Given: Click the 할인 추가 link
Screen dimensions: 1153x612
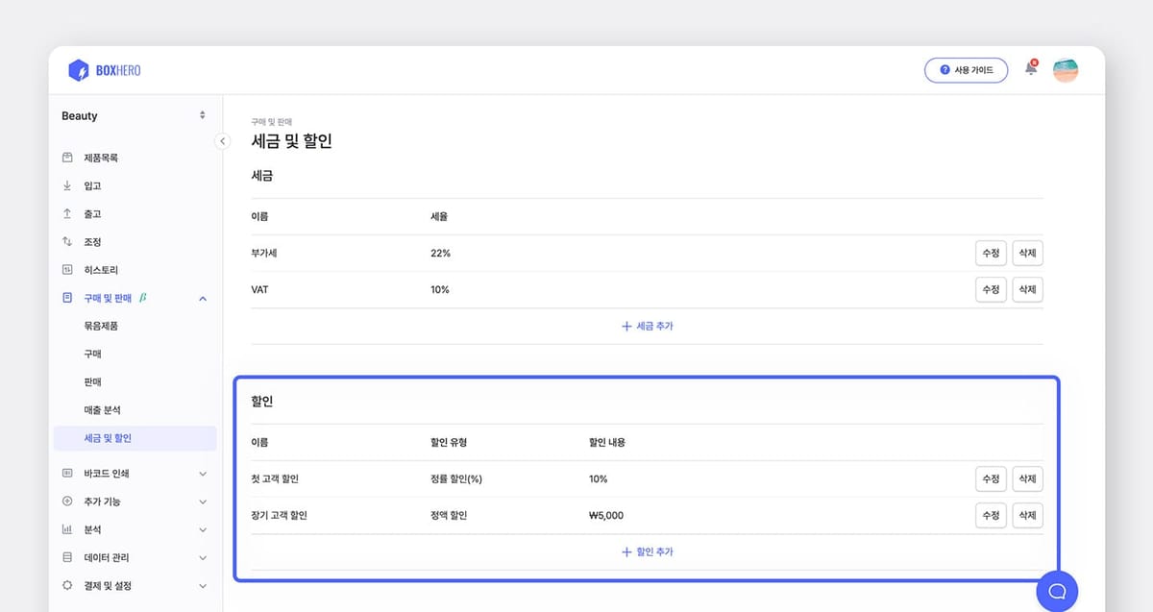Looking at the screenshot, I should click(647, 552).
